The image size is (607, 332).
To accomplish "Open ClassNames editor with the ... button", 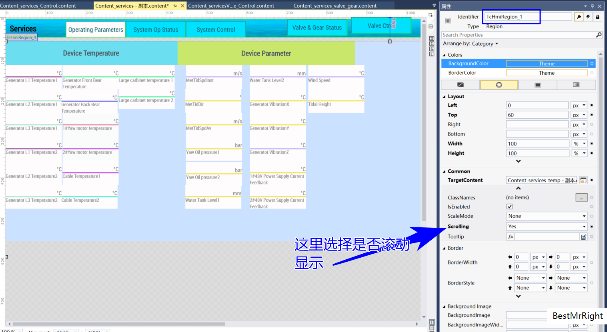I will tap(581, 197).
